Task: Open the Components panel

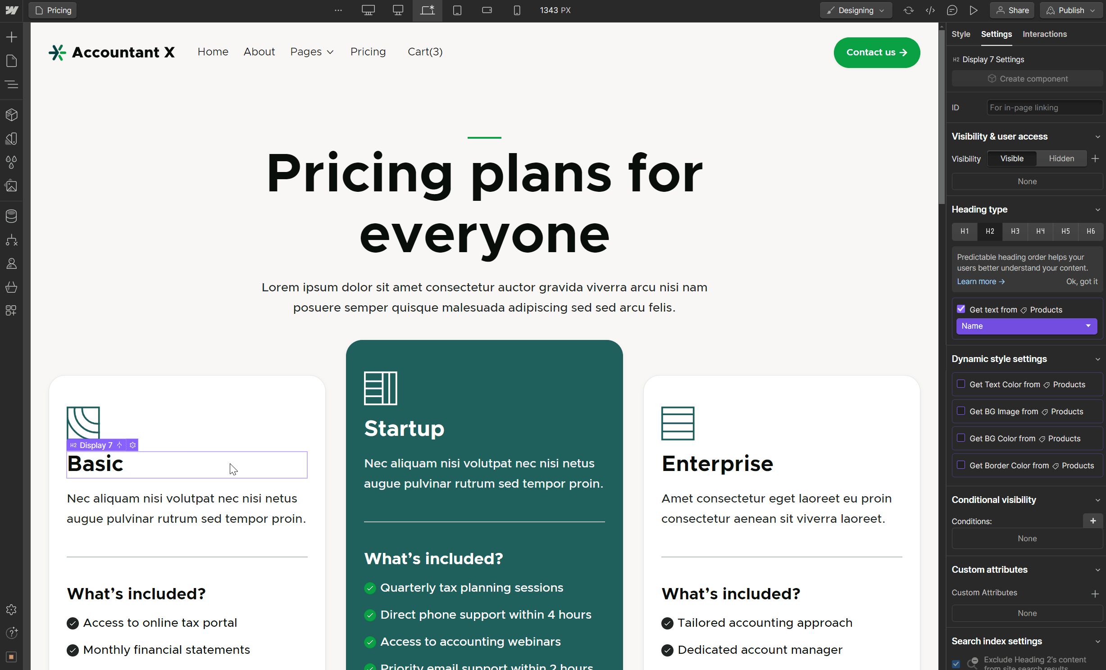Action: 11,115
